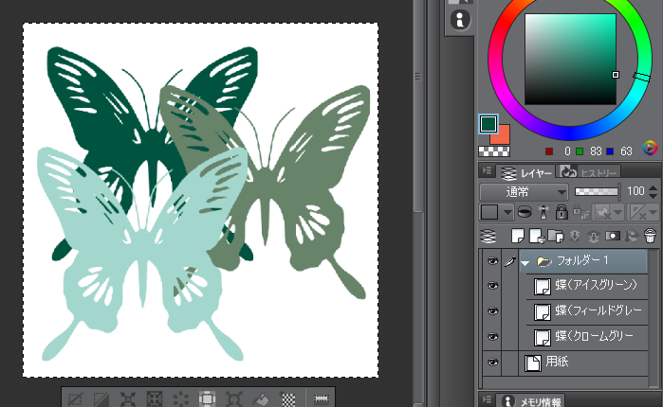663x407 pixels.
Task: Click the info icon beside color wheel
Action: (460, 19)
